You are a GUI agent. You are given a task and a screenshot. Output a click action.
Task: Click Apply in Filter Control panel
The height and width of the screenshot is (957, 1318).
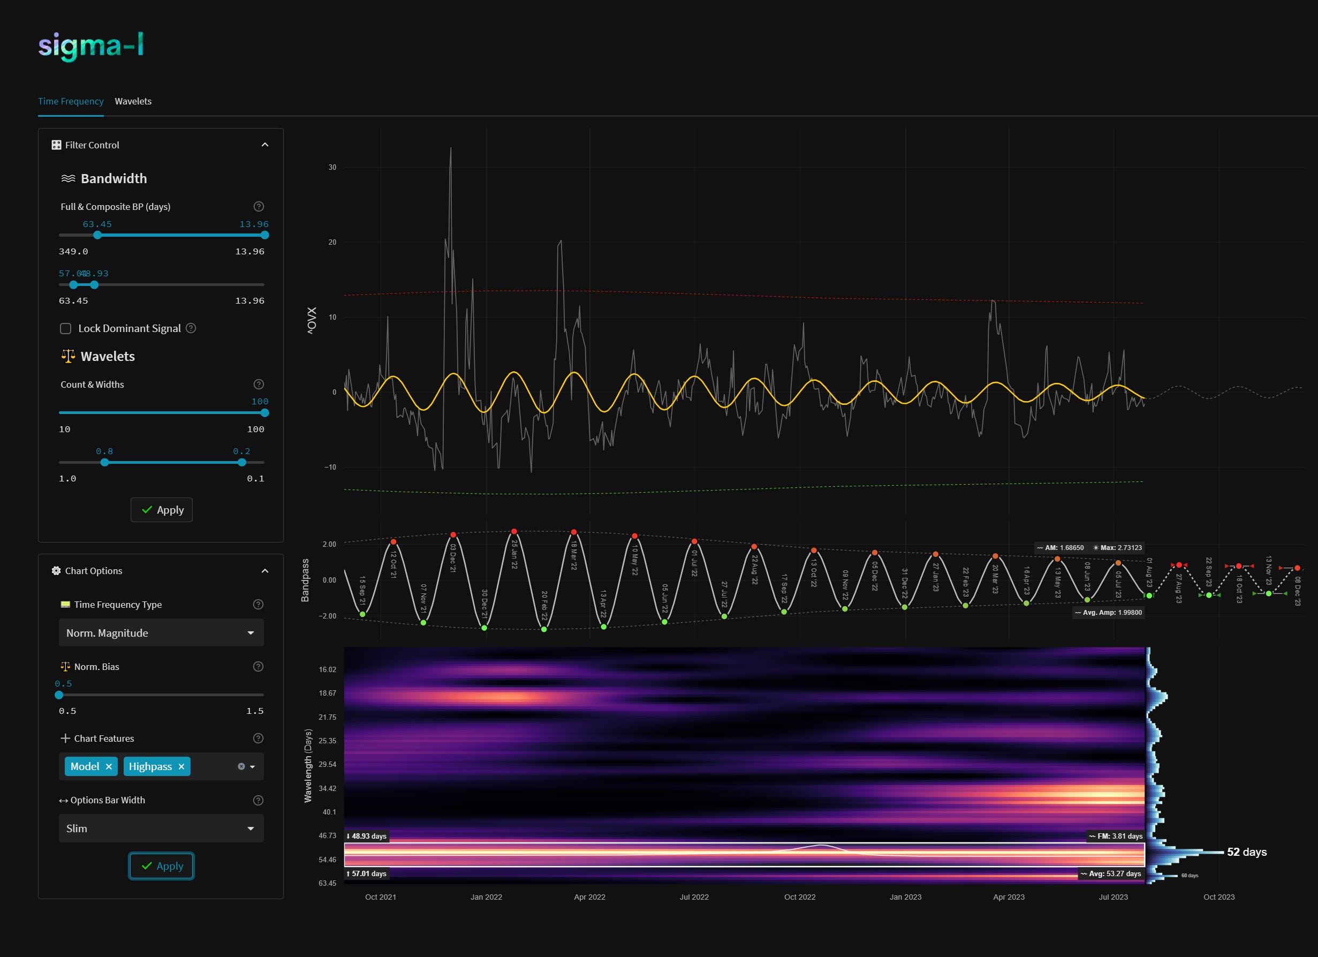162,510
